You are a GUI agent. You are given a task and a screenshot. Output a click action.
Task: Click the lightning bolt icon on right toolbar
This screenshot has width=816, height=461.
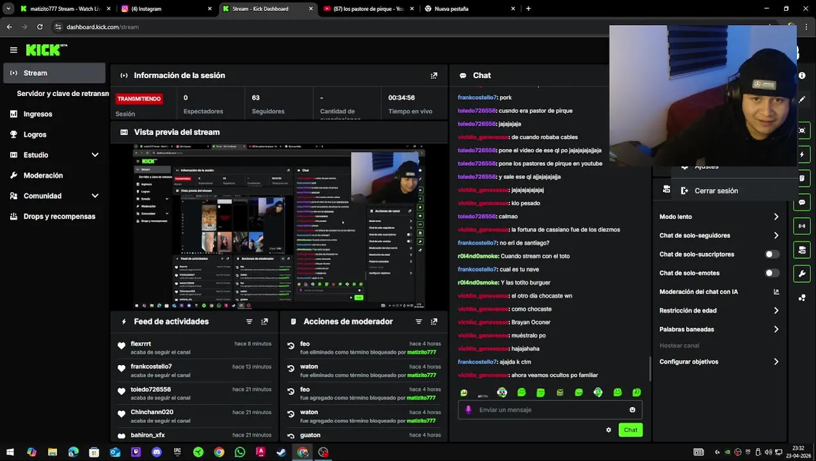coord(802,154)
